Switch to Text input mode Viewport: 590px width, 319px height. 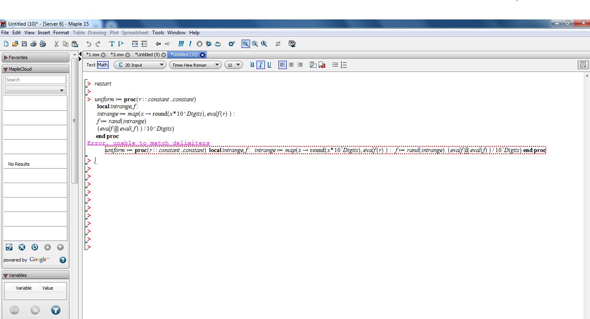point(91,65)
